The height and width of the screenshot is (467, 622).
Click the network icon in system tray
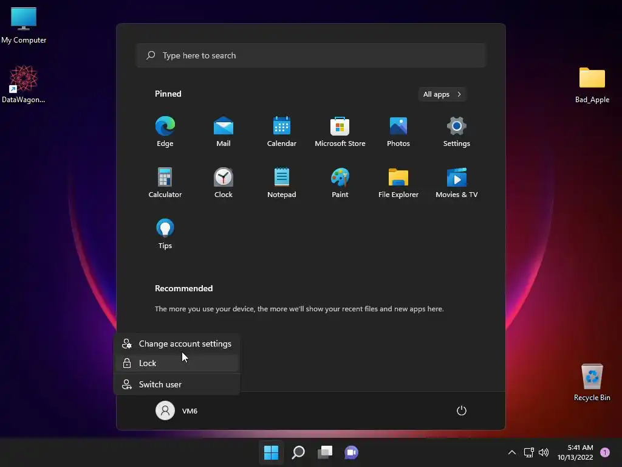point(529,452)
